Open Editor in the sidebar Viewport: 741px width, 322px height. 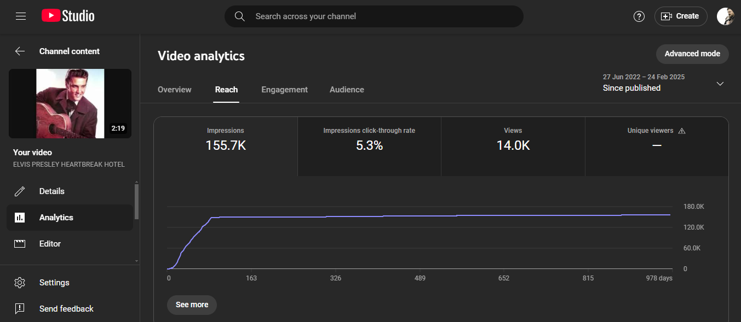[x=70, y=244]
